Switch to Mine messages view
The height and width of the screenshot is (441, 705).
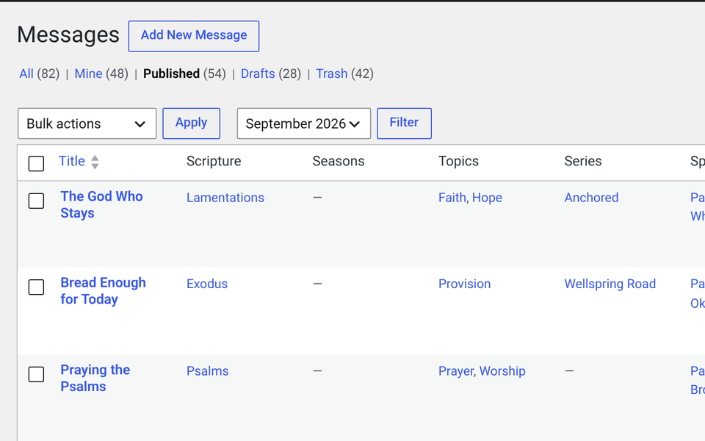[88, 73]
